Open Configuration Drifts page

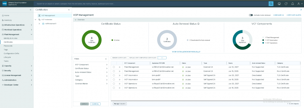coord(12,53)
